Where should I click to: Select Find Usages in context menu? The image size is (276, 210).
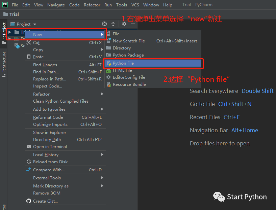click(x=65, y=65)
